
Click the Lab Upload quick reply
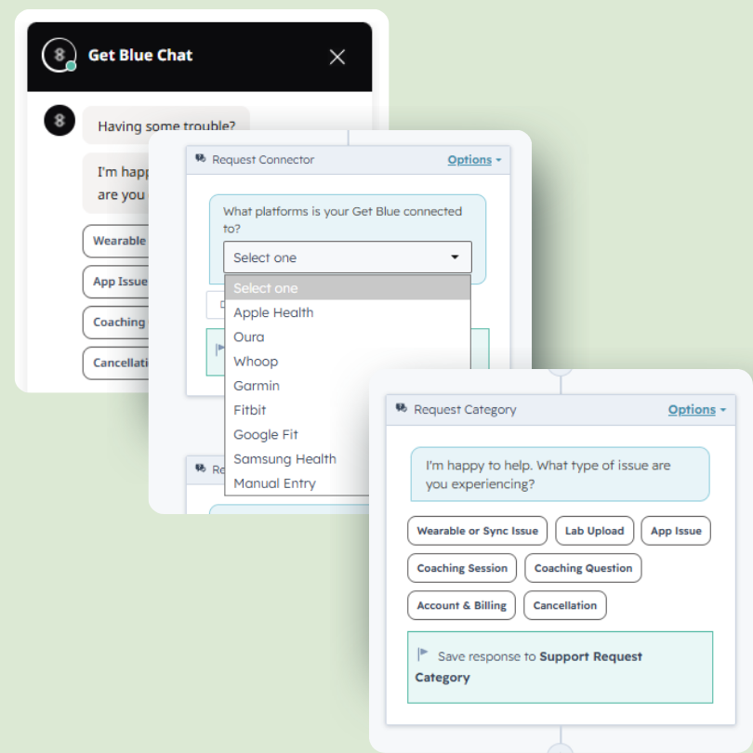pyautogui.click(x=595, y=531)
